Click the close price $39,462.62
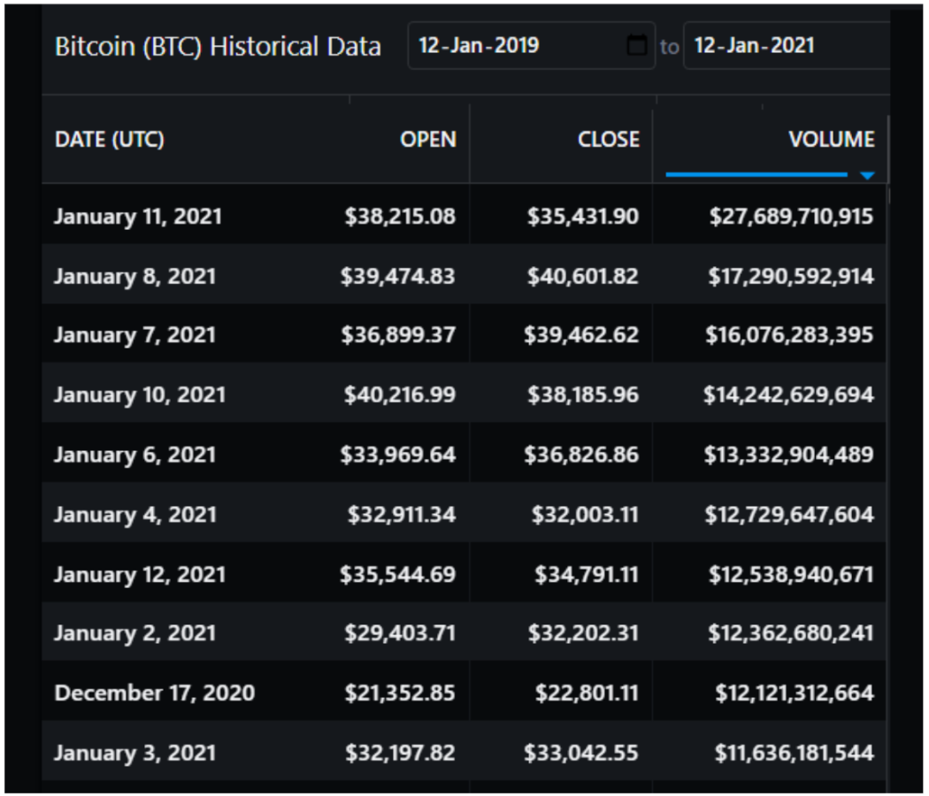The width and height of the screenshot is (929, 796). [x=582, y=335]
